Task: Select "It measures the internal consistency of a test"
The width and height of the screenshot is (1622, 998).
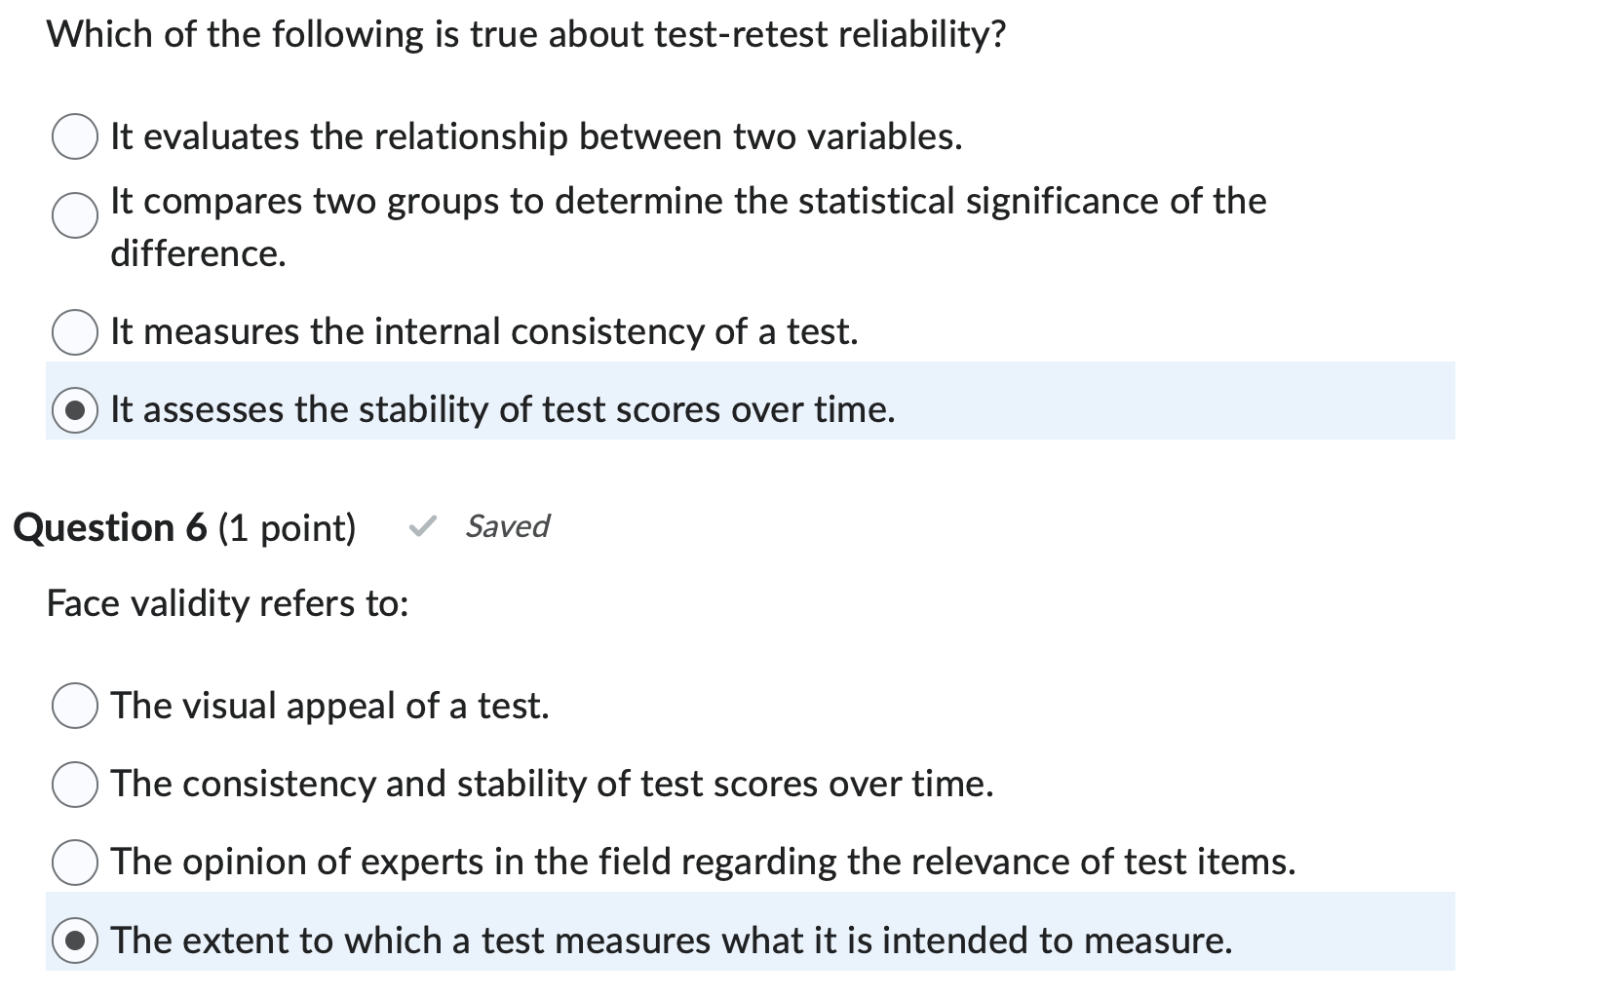Action: [74, 332]
